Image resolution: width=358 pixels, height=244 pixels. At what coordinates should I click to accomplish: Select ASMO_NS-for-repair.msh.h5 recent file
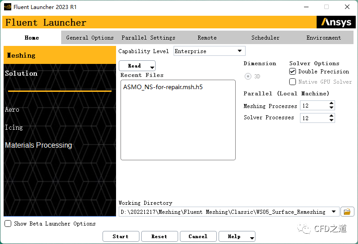tap(163, 87)
